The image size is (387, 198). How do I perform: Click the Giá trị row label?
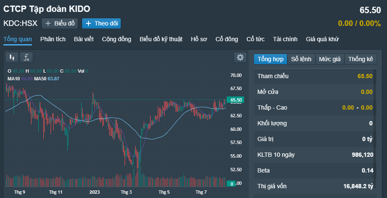[265, 139]
